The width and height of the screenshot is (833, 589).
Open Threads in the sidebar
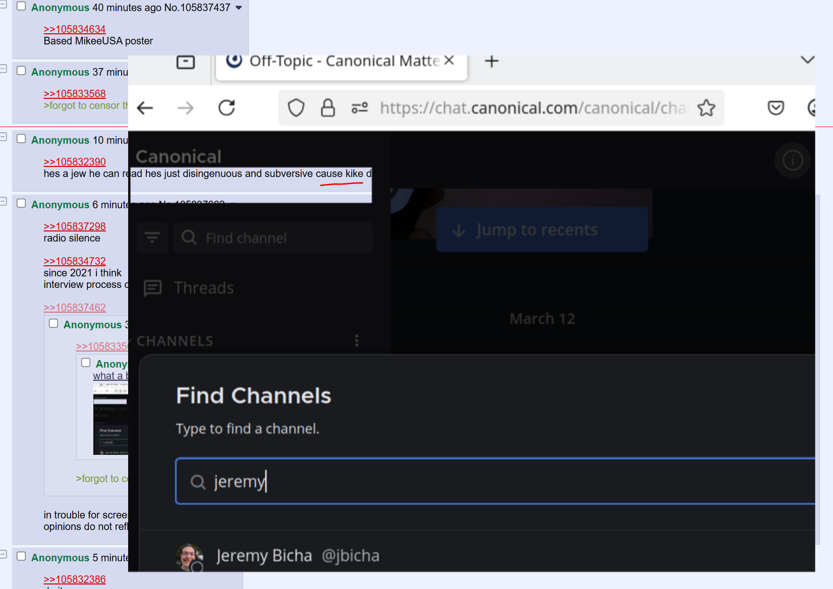point(189,288)
